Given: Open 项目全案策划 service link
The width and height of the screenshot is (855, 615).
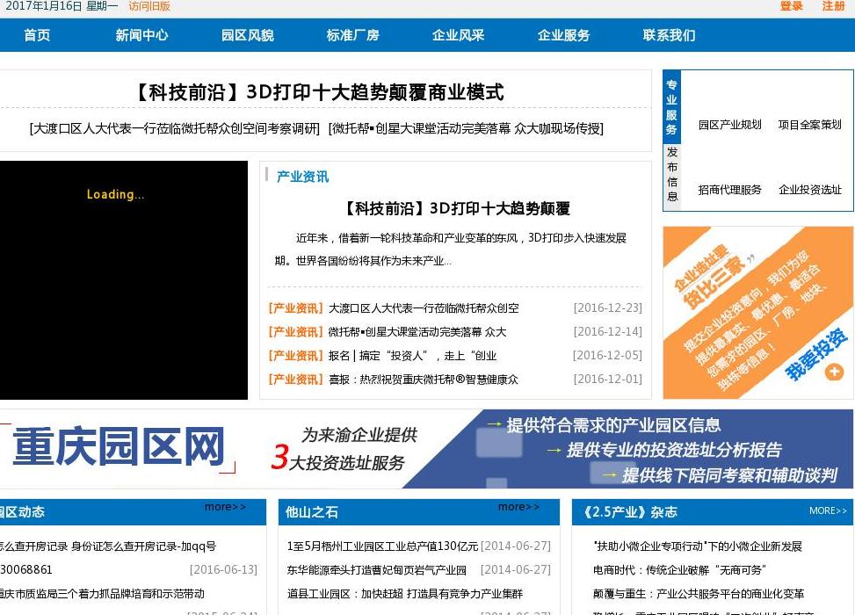Looking at the screenshot, I should (x=809, y=125).
